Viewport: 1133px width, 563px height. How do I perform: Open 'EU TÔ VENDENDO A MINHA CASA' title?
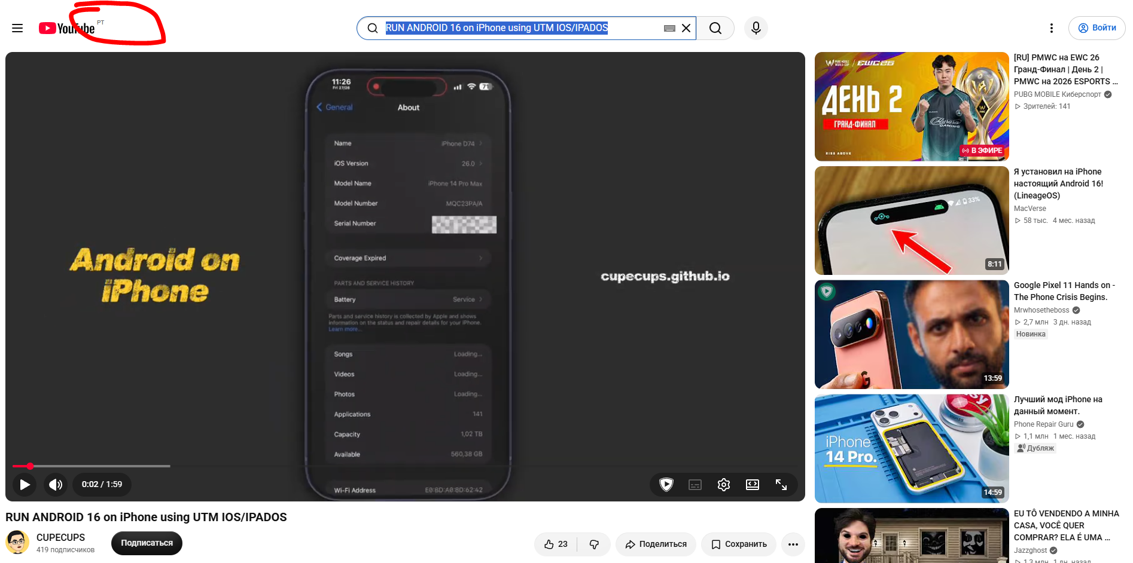tap(1067, 525)
